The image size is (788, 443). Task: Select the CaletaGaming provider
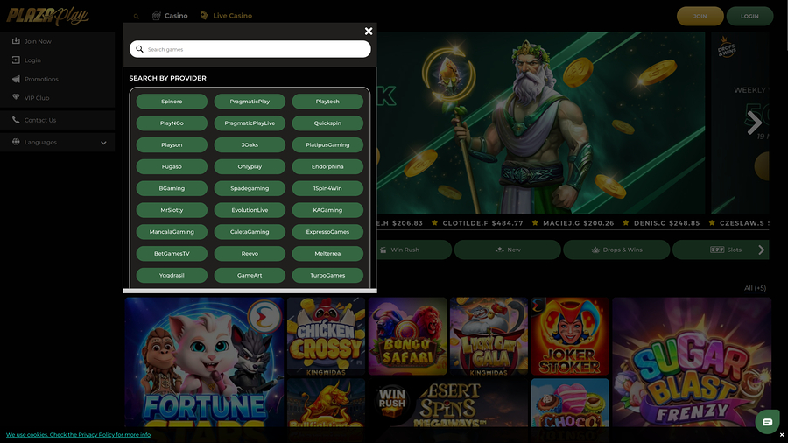tap(250, 232)
